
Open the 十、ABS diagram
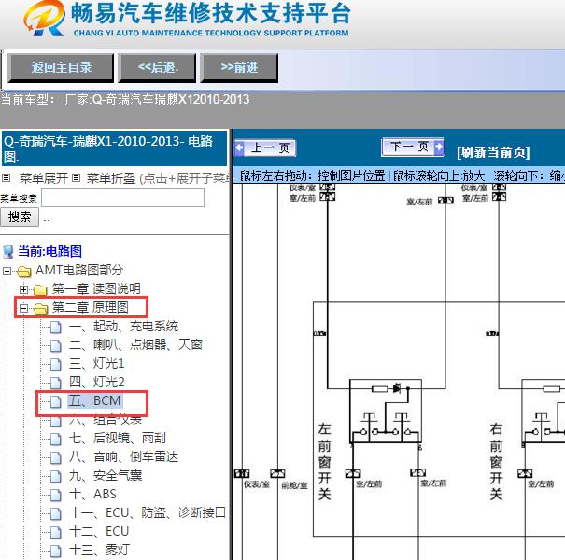(x=92, y=494)
